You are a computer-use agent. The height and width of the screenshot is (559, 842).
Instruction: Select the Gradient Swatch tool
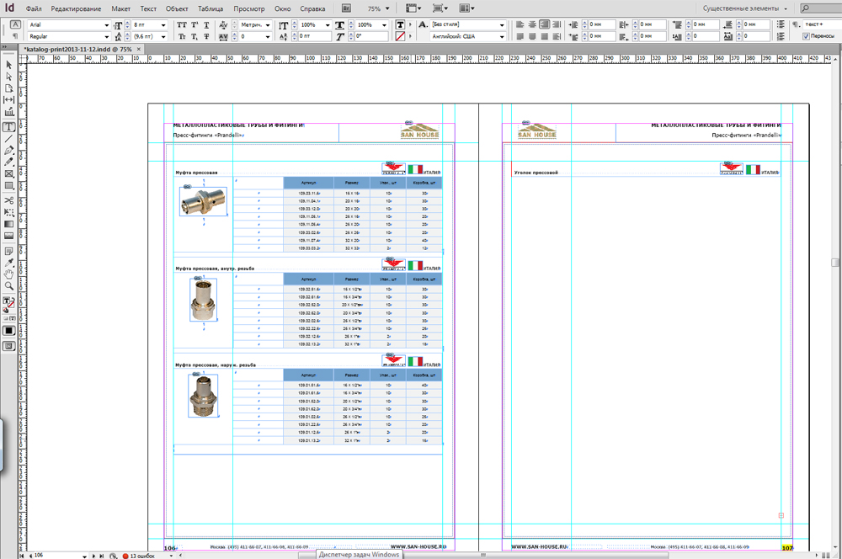click(8, 224)
